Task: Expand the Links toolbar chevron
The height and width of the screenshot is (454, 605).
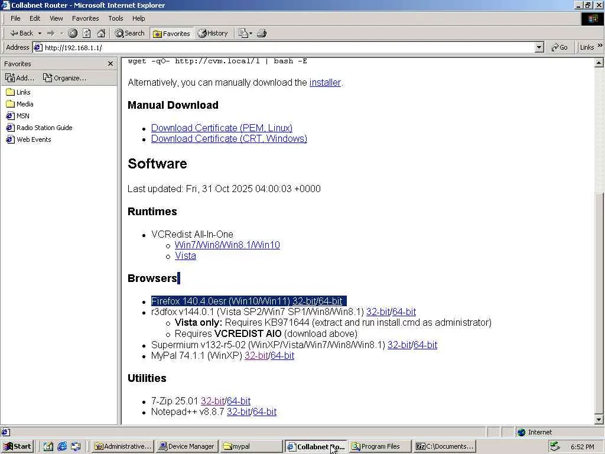Action: tap(600, 46)
